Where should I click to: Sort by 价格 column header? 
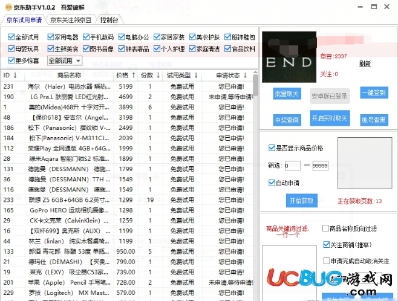pyautogui.click(x=126, y=76)
